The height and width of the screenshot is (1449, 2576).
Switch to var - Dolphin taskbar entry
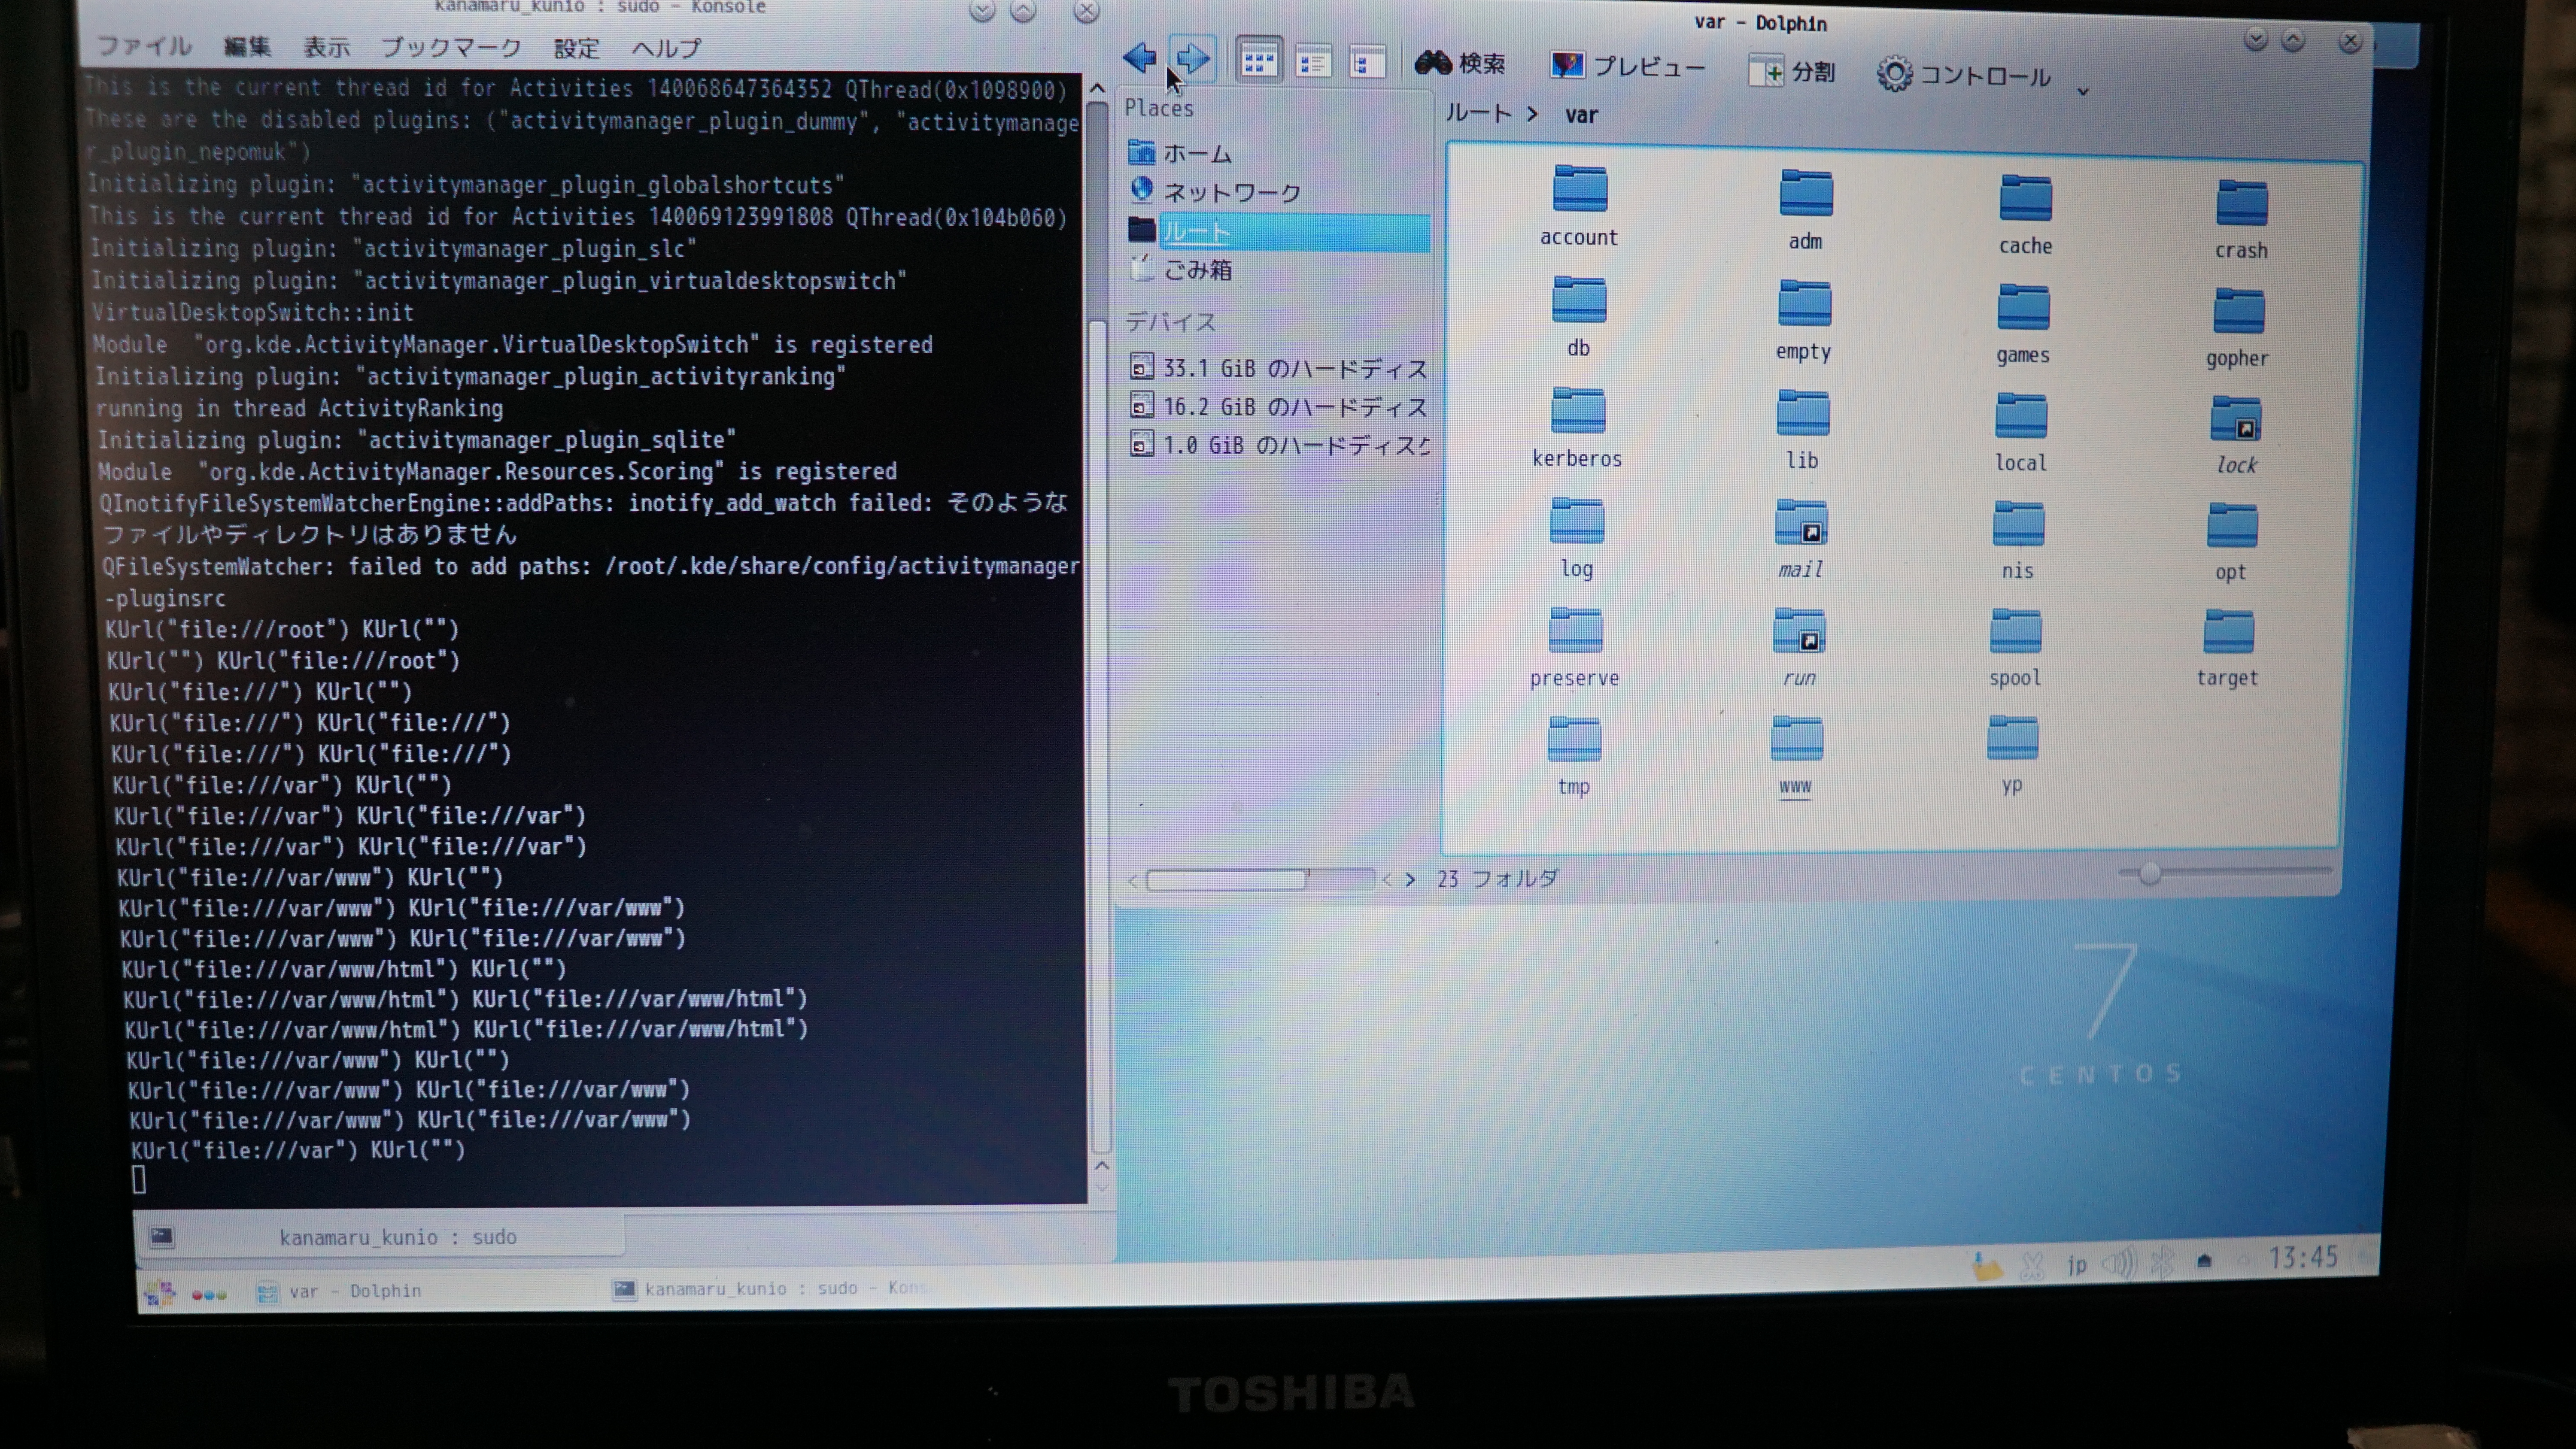[x=340, y=1291]
